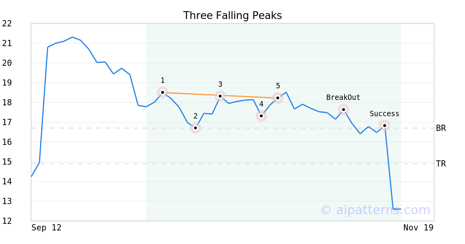465x244 pixels.
Task: Select the point 4 marker dot
Action: click(x=261, y=116)
